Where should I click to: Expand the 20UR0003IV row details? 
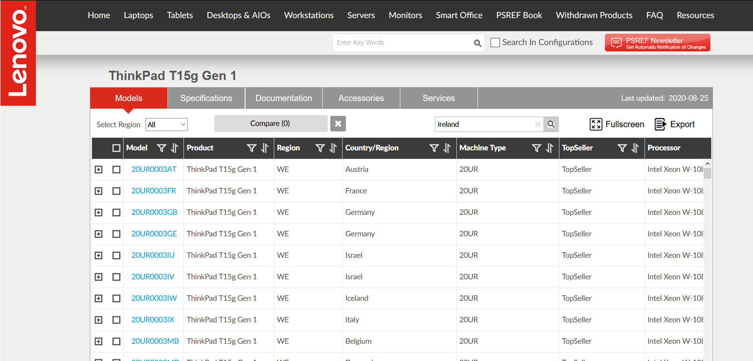pos(99,277)
